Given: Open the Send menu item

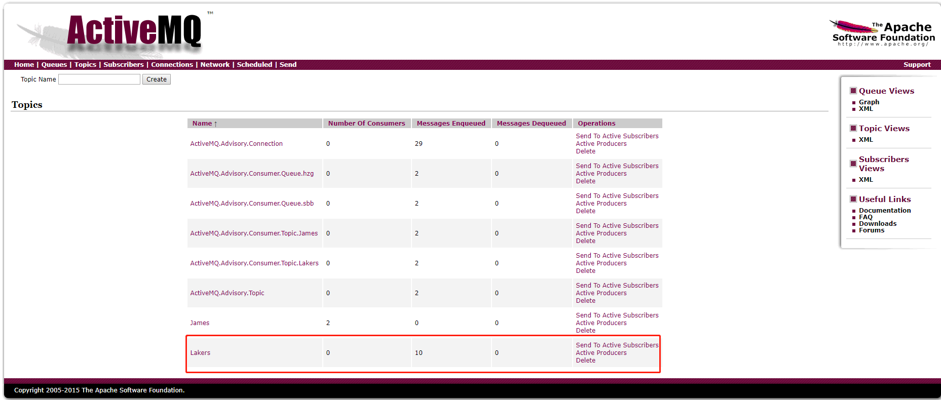Looking at the screenshot, I should 288,65.
